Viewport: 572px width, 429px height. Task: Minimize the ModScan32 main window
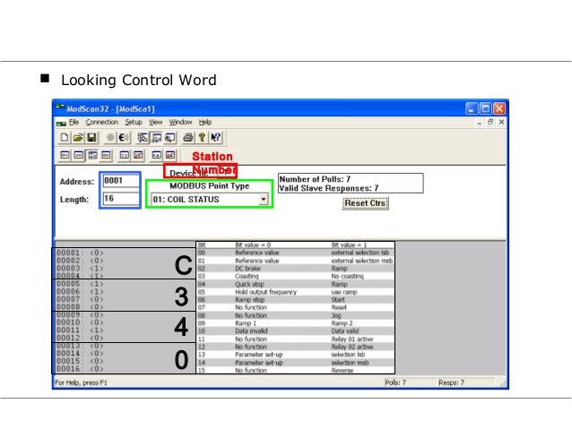coord(472,108)
